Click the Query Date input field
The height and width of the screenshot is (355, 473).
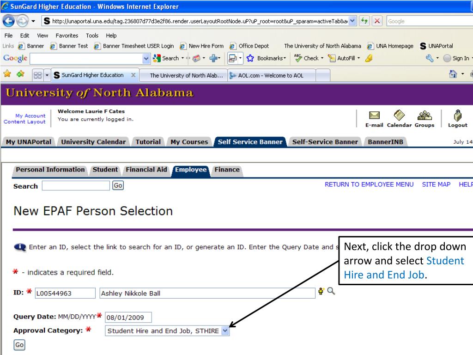pyautogui.click(x=128, y=317)
